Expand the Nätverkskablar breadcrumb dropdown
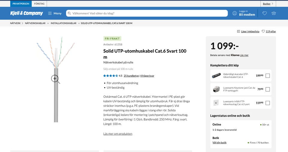The image size is (288, 152). pos(47,23)
